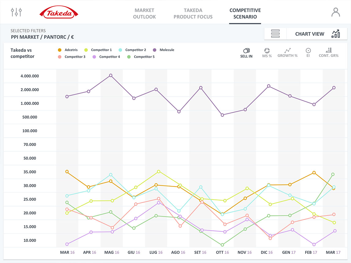The height and width of the screenshot is (263, 351).
Task: Select the CONT. GR% metric icon
Action: (x=329, y=53)
